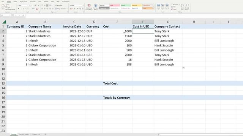The width and height of the screenshot is (243, 136).
Task: Apply the Check Cell style
Action: (104, 8)
